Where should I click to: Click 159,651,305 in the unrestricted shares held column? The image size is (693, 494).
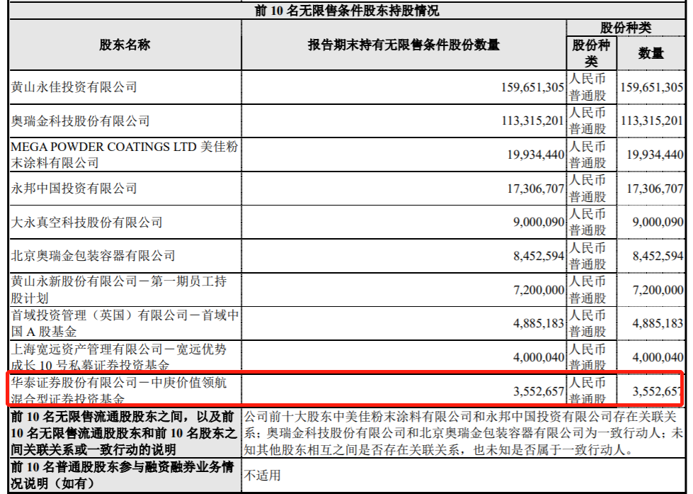click(532, 86)
